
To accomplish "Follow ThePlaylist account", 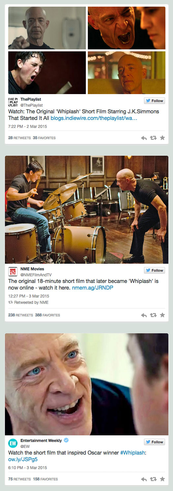I will (x=155, y=101).
